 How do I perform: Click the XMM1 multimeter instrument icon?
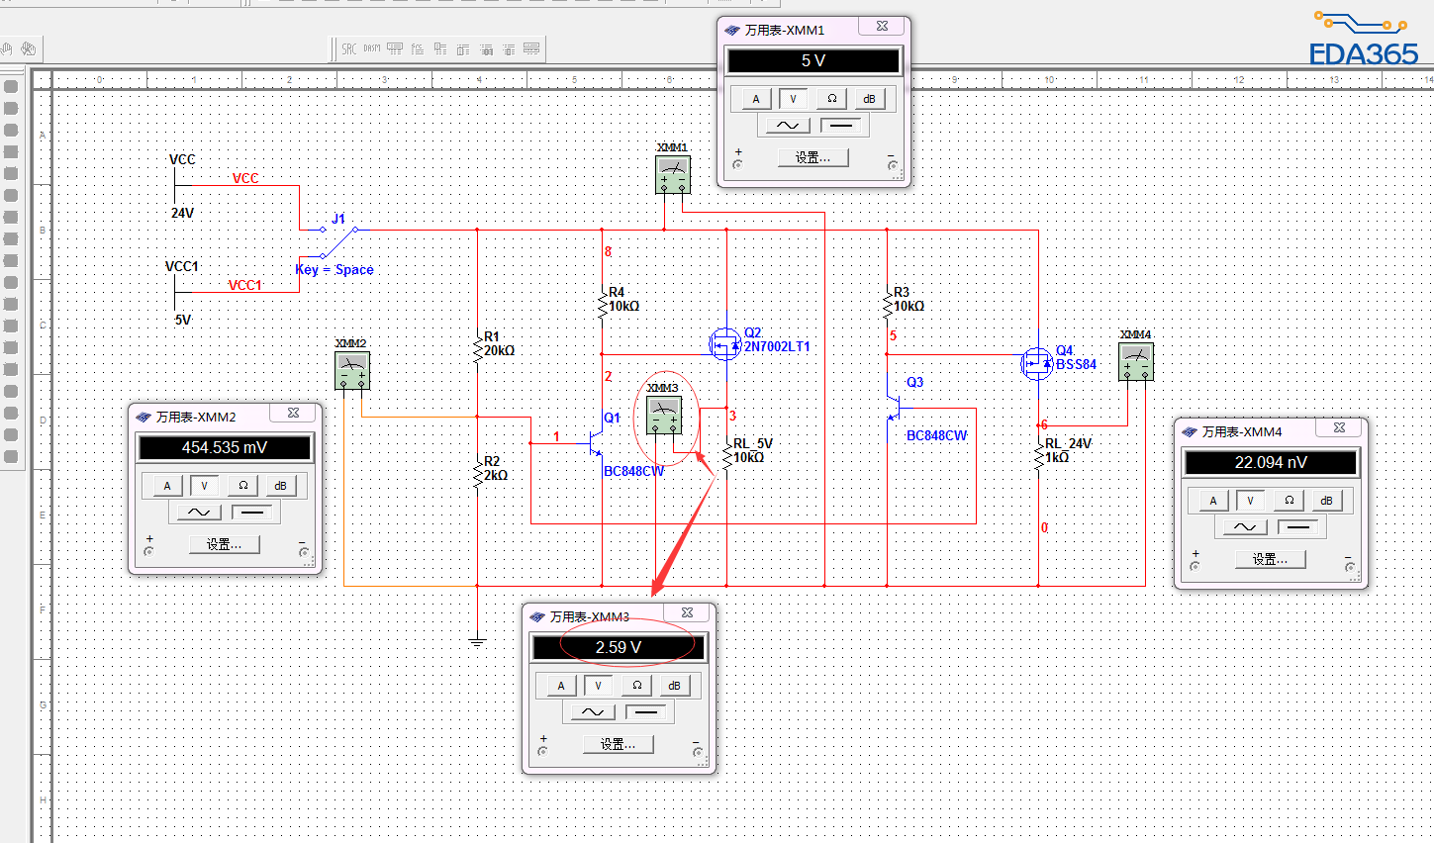[673, 174]
